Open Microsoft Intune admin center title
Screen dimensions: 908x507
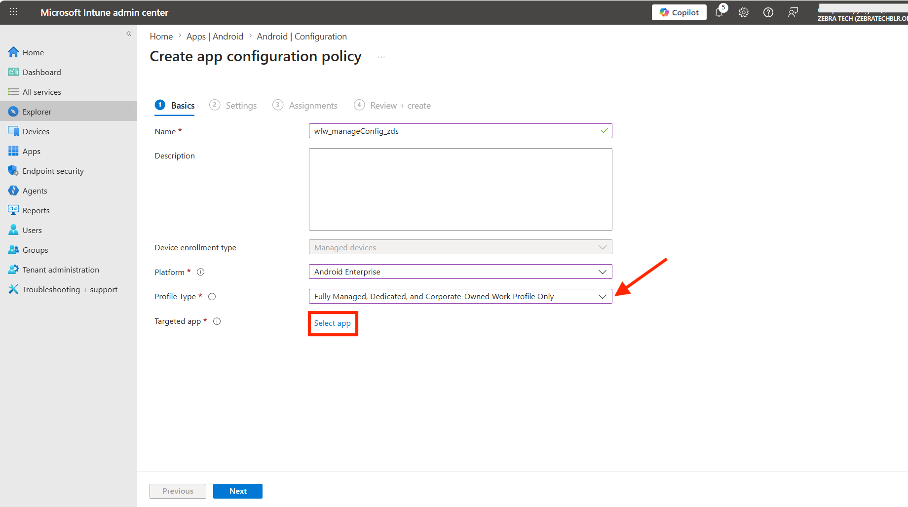105,12
